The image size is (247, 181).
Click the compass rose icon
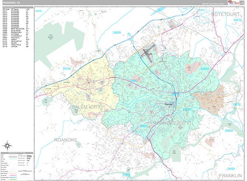(x=8, y=144)
